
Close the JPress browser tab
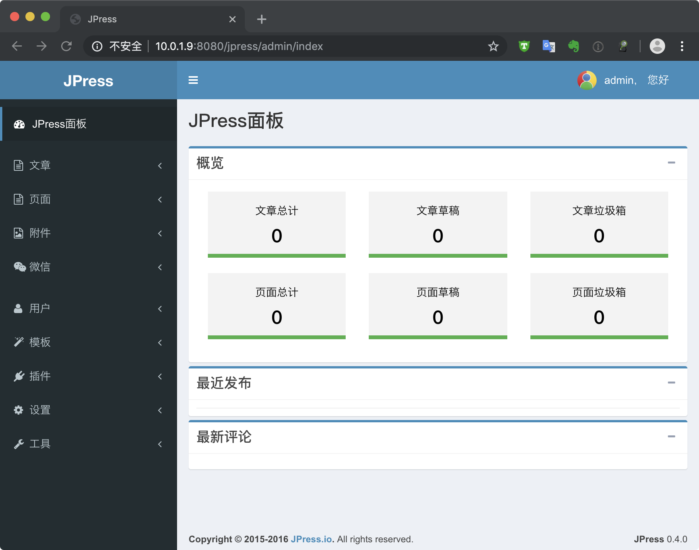click(232, 19)
